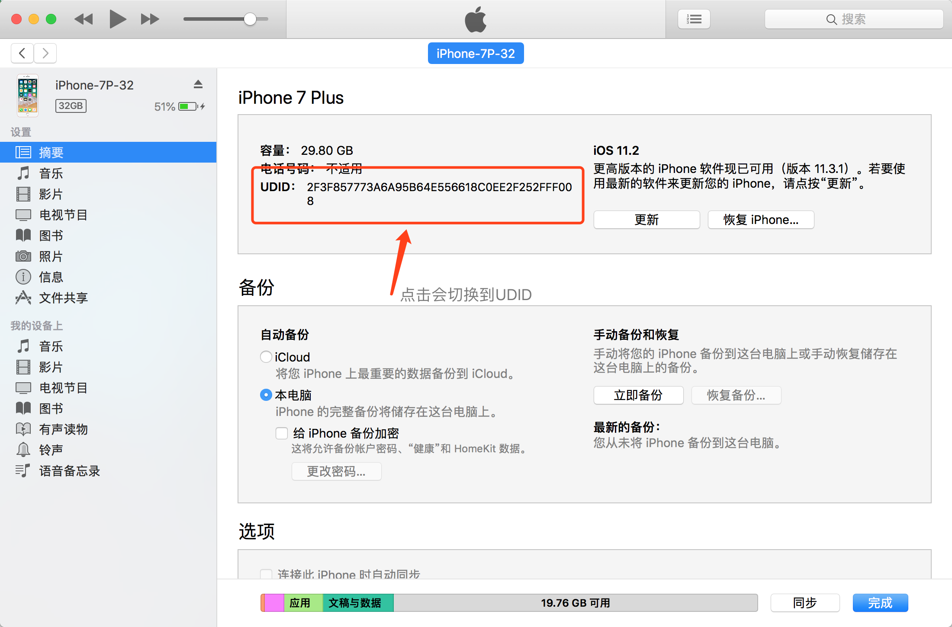Open 摘要 in the settings sidebar
This screenshot has height=627, width=952.
click(x=108, y=152)
